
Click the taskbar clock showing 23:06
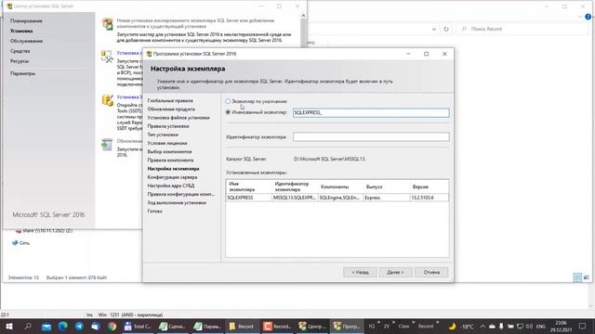click(x=561, y=326)
